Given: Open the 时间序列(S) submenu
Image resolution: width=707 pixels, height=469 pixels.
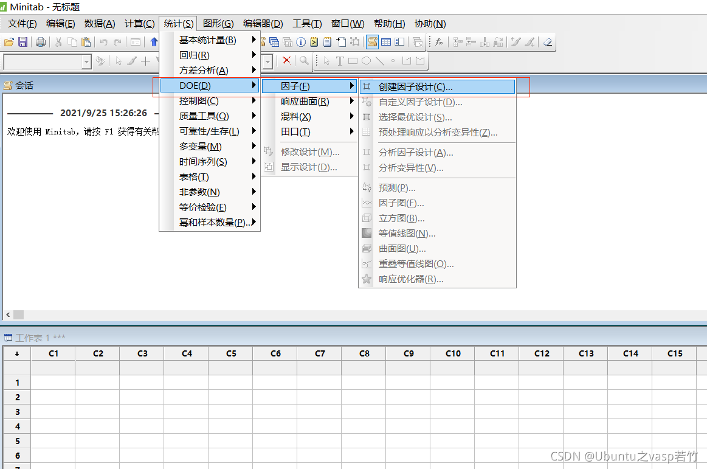Looking at the screenshot, I should pos(210,162).
